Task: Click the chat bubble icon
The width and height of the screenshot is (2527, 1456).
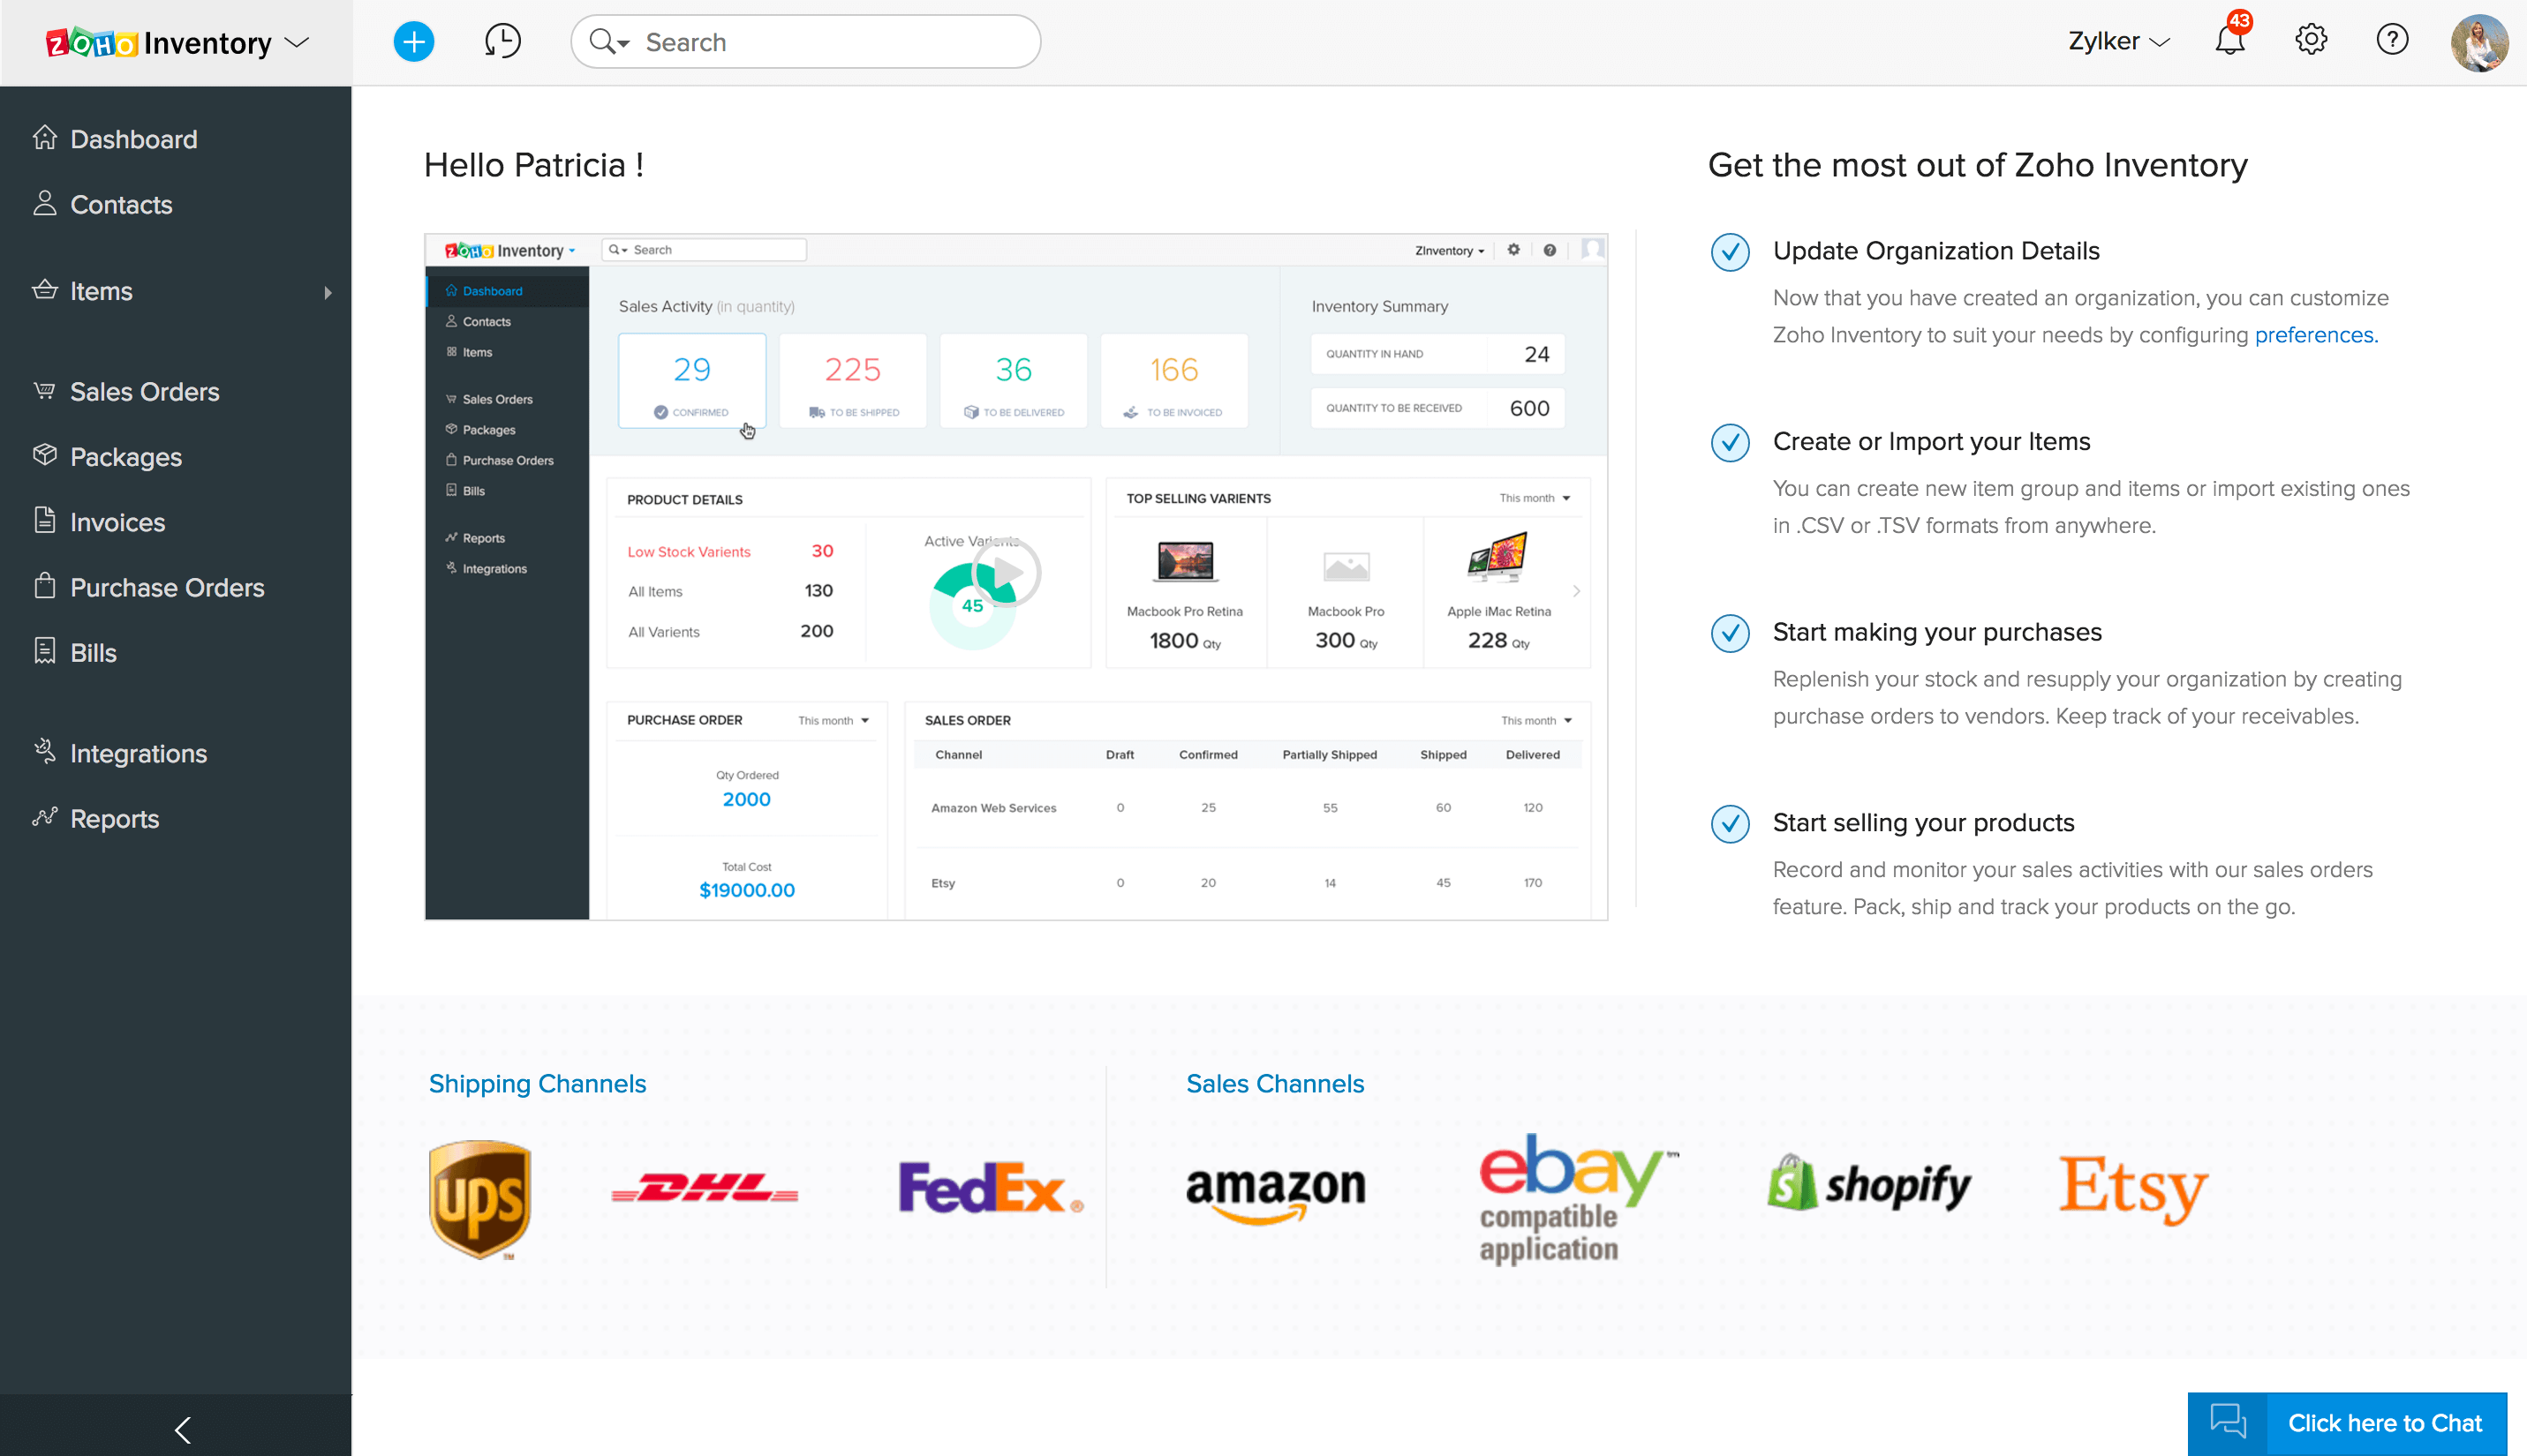Action: point(2228,1422)
